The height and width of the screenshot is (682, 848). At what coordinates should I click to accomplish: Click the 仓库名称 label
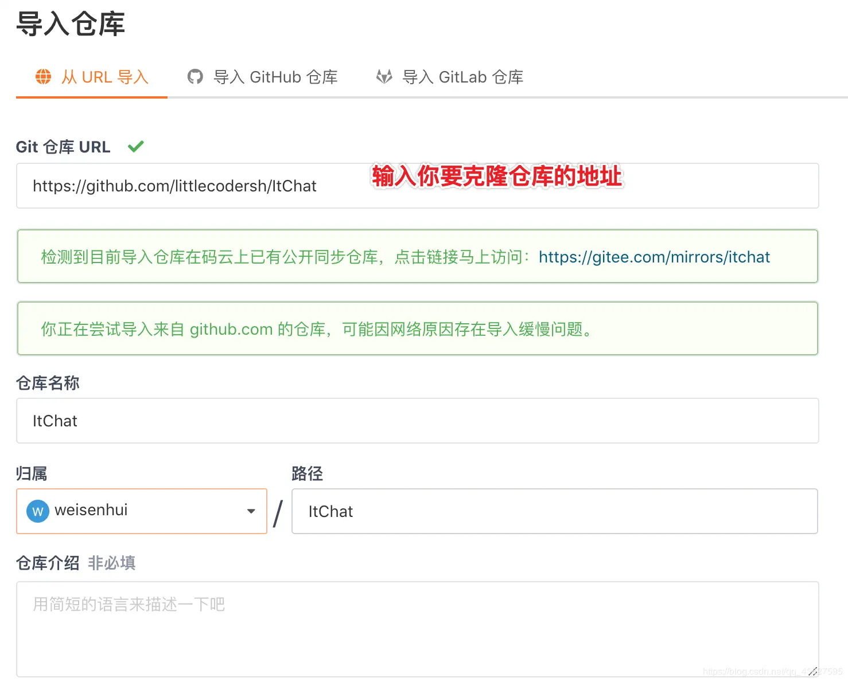click(48, 383)
